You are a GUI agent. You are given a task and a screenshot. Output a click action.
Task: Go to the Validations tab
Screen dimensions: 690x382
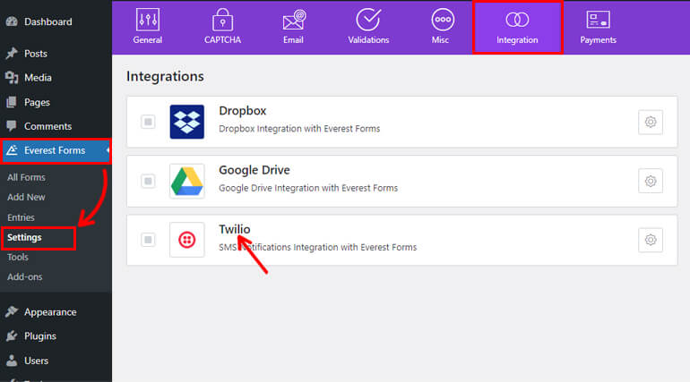(368, 27)
